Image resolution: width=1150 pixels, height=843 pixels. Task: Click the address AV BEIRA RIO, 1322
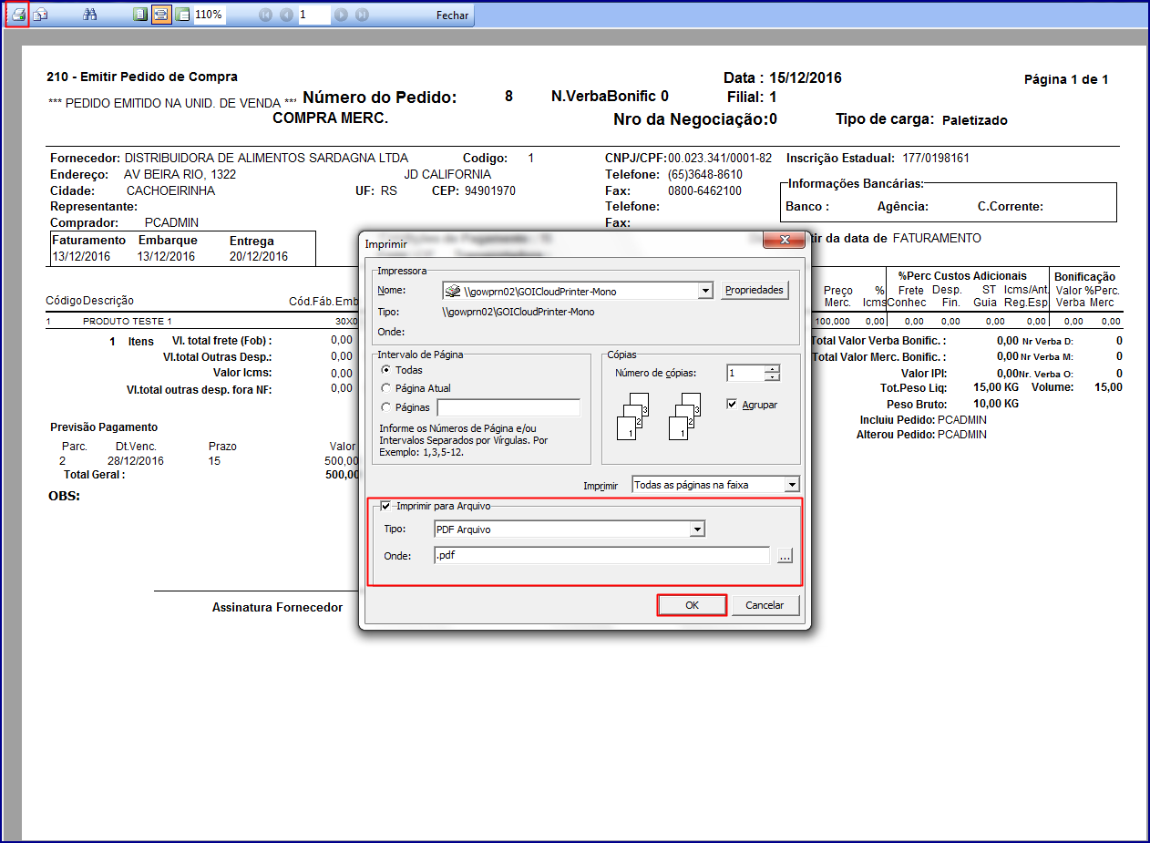tap(180, 174)
